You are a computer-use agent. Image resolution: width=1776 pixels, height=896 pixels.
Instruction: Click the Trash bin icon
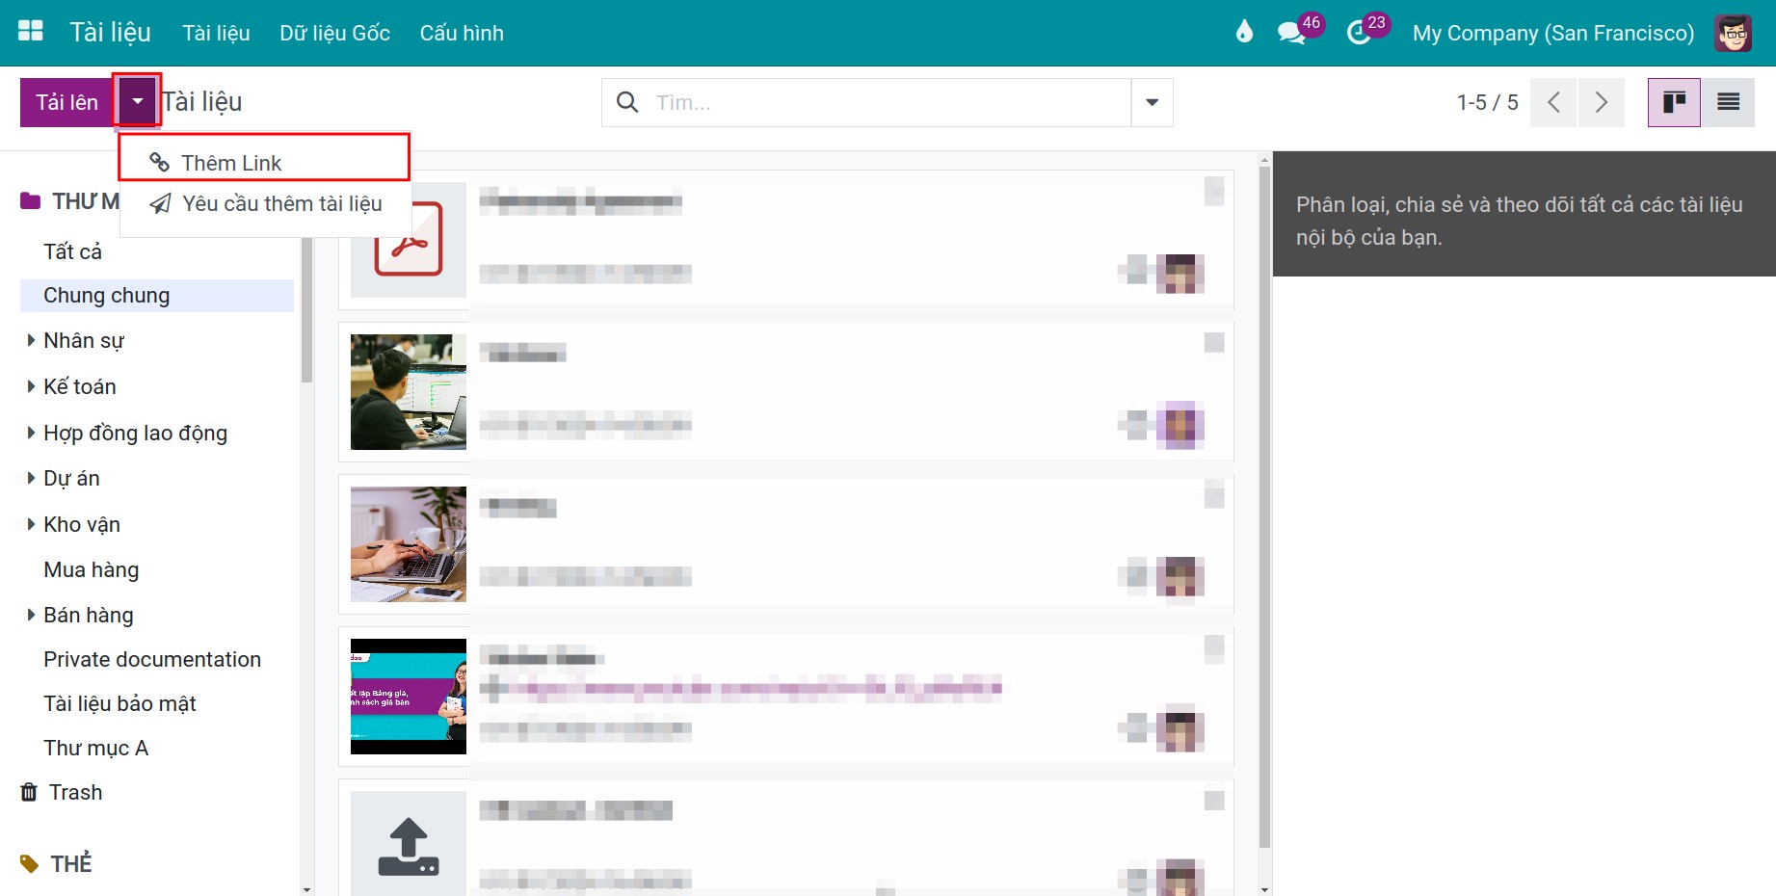29,792
